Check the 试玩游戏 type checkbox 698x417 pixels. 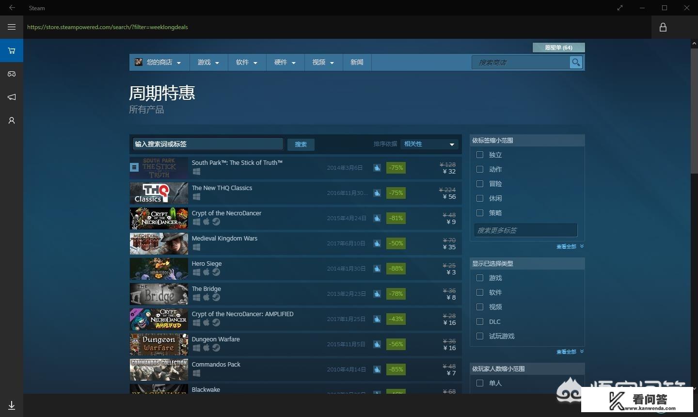point(480,336)
